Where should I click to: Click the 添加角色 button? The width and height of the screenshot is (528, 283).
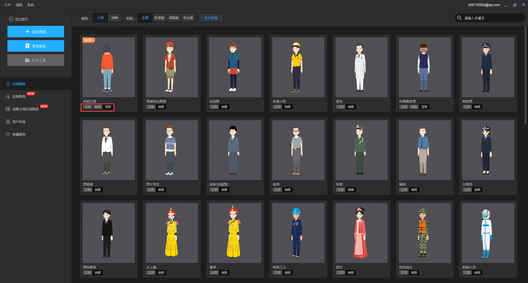click(x=36, y=46)
